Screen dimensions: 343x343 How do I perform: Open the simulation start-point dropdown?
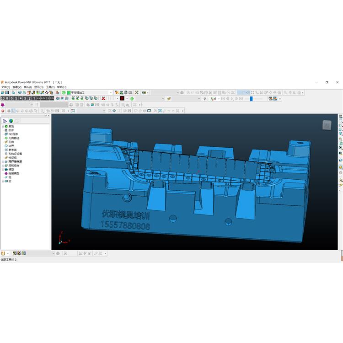click(218, 99)
